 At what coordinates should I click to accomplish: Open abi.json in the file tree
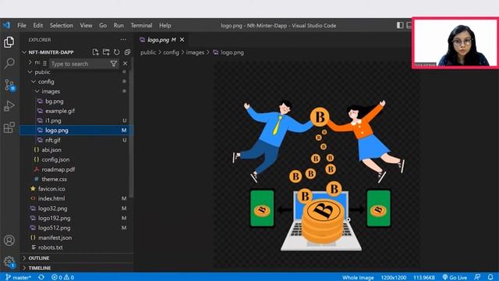(x=51, y=150)
